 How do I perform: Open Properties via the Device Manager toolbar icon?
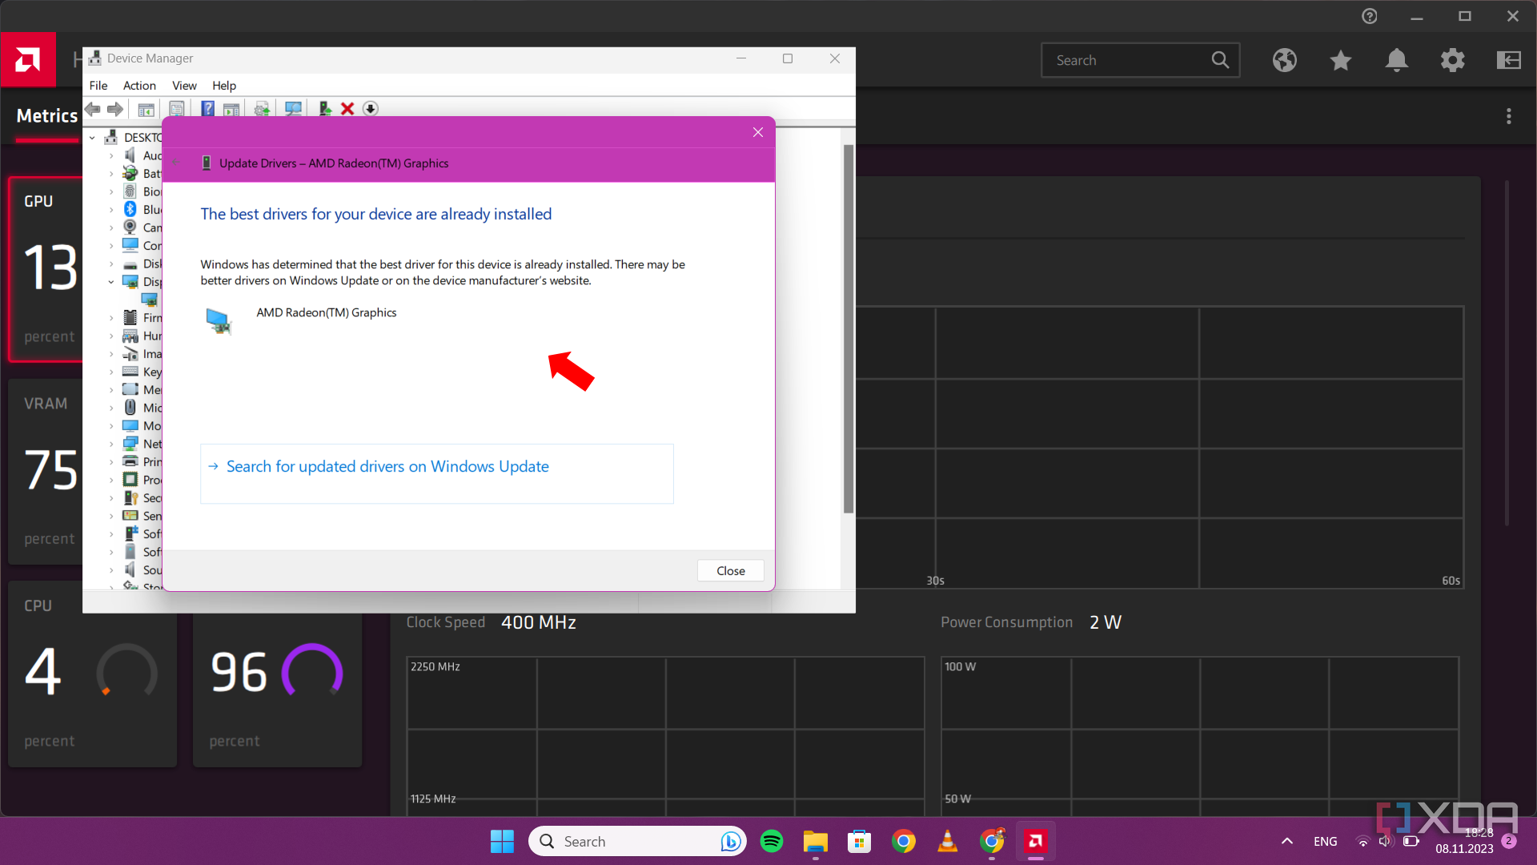click(177, 109)
